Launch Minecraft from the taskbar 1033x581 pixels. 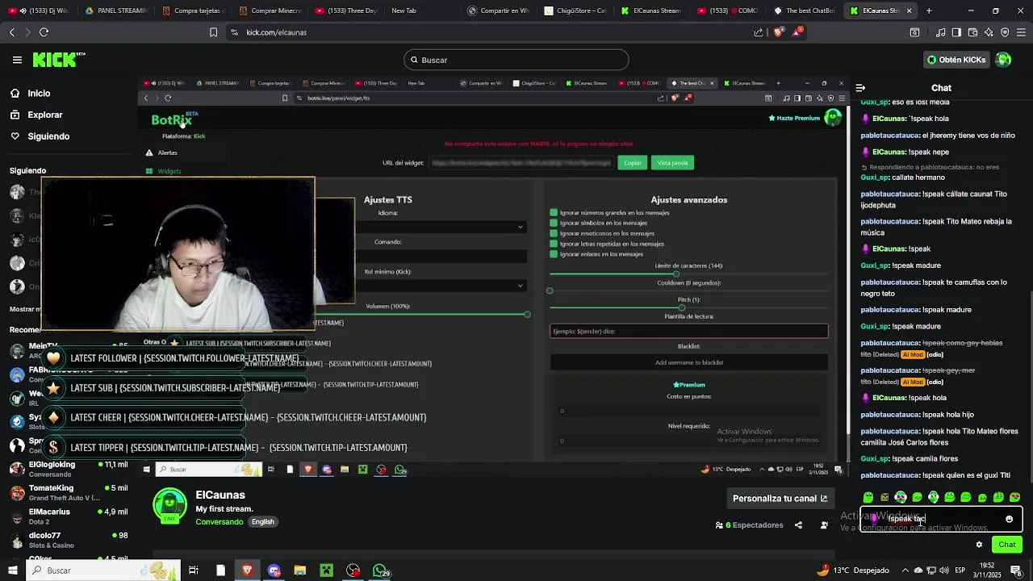(x=326, y=571)
